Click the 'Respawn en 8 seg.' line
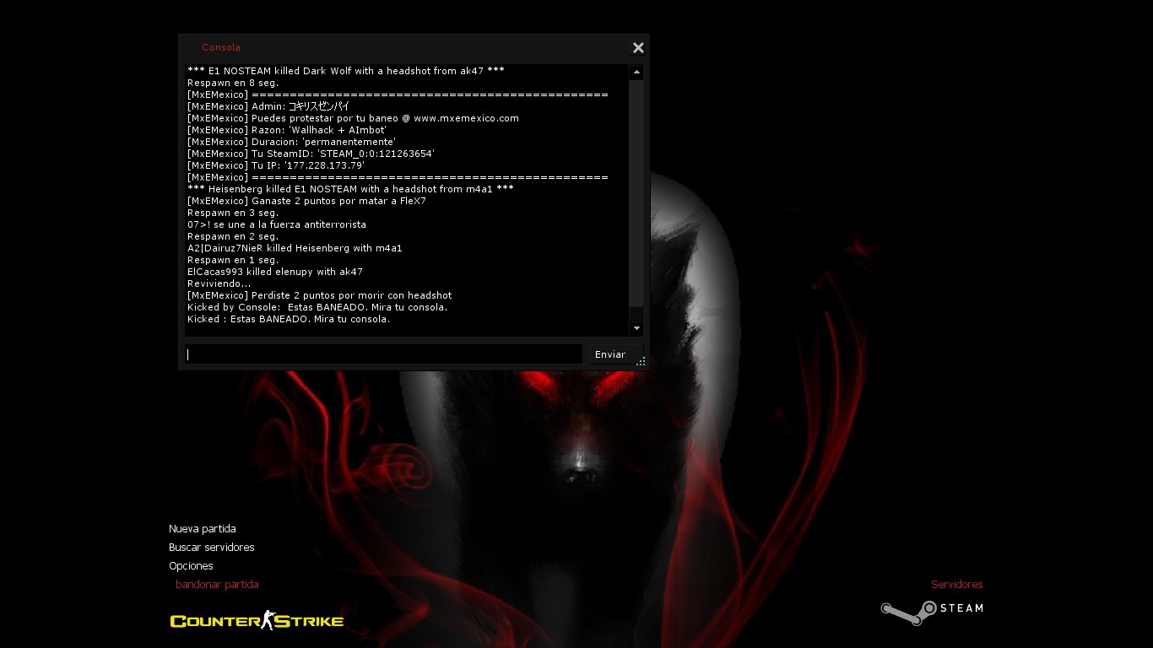 tap(233, 83)
